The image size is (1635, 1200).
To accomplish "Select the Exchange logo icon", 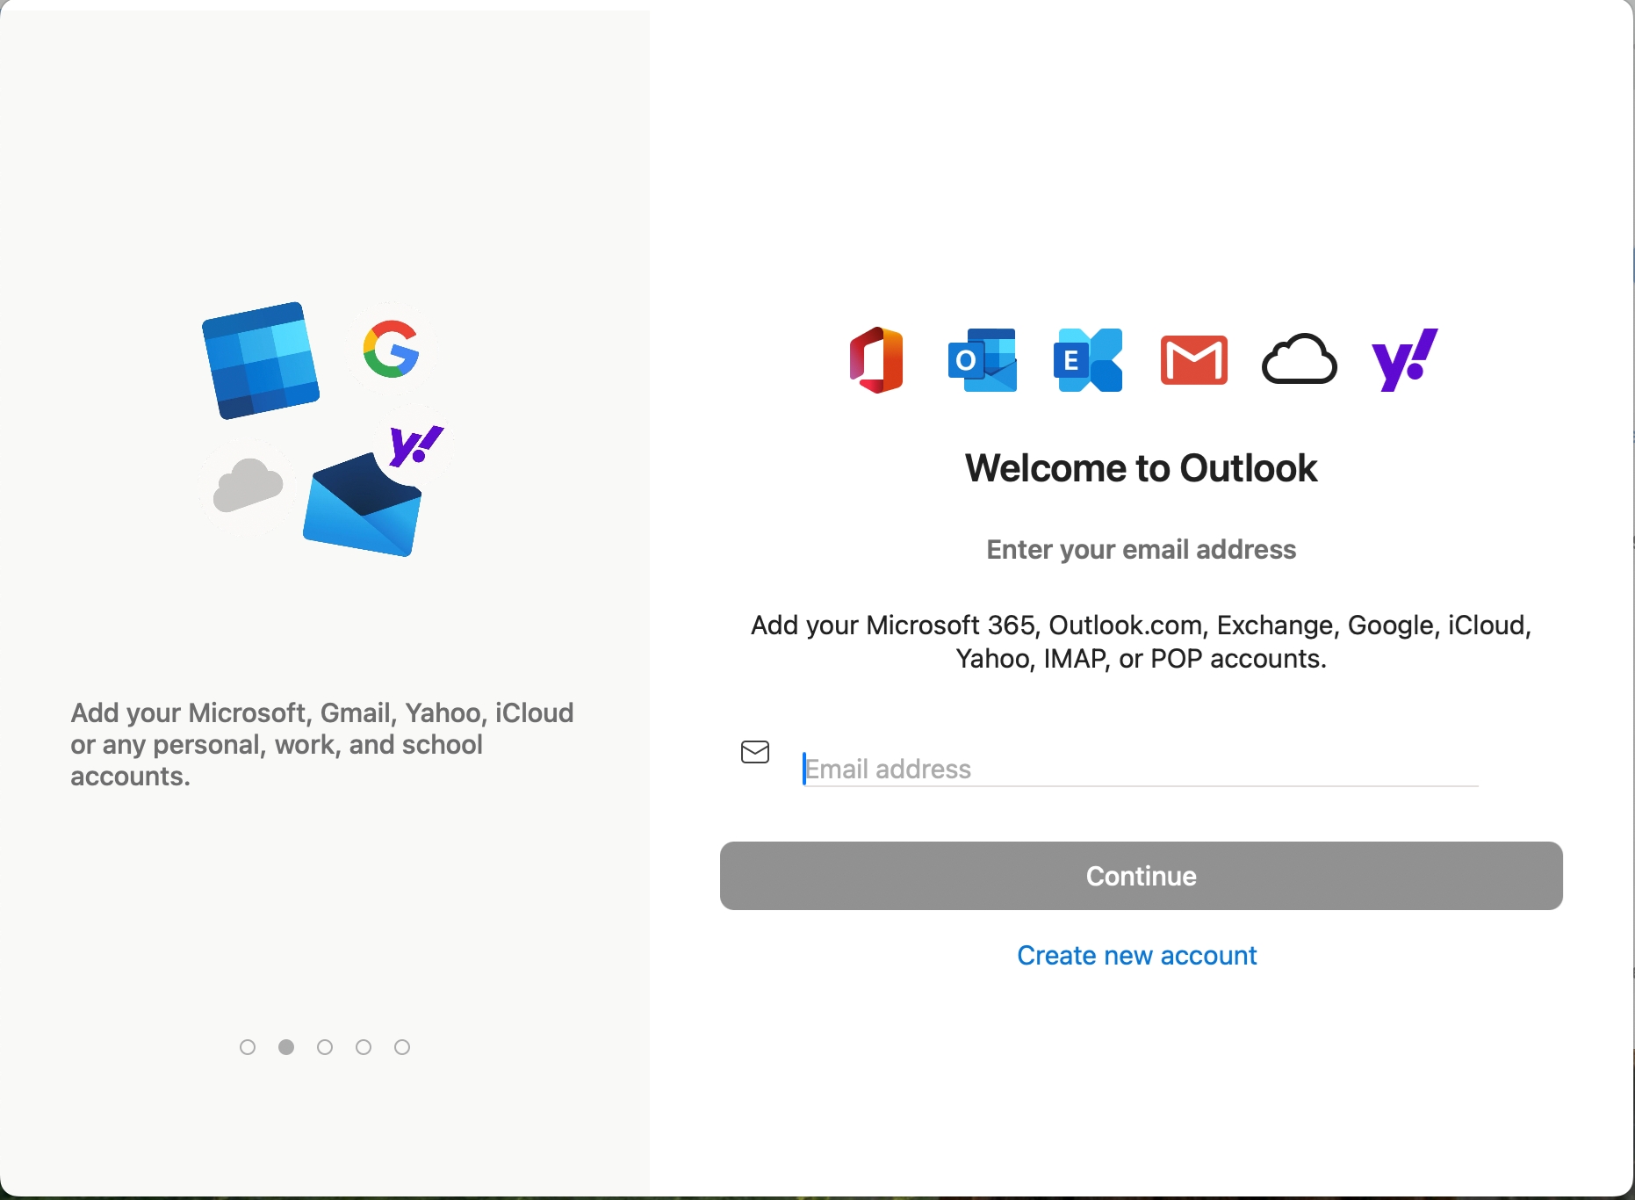I will coord(1088,360).
